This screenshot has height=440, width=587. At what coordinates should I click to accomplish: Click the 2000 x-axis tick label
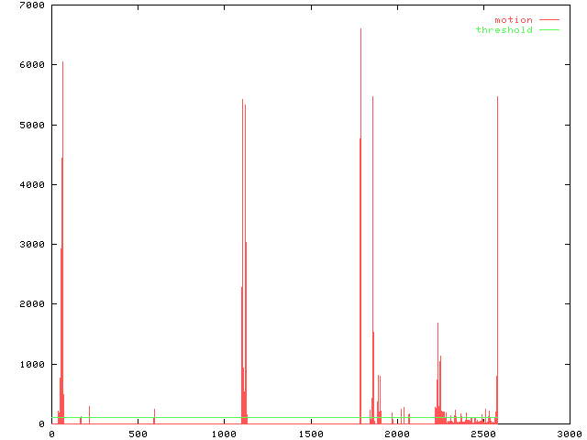[x=396, y=433]
